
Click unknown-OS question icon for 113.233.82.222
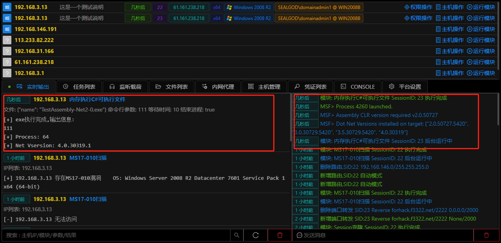7,40
